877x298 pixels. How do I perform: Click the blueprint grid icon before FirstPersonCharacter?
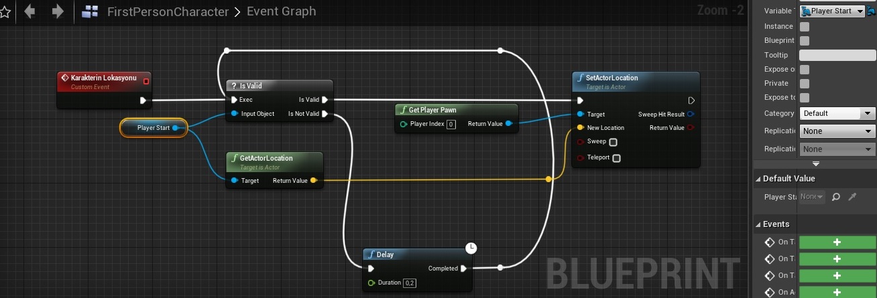[x=91, y=11]
